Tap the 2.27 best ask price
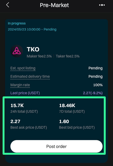This screenshot has height=166, width=113. [15, 121]
